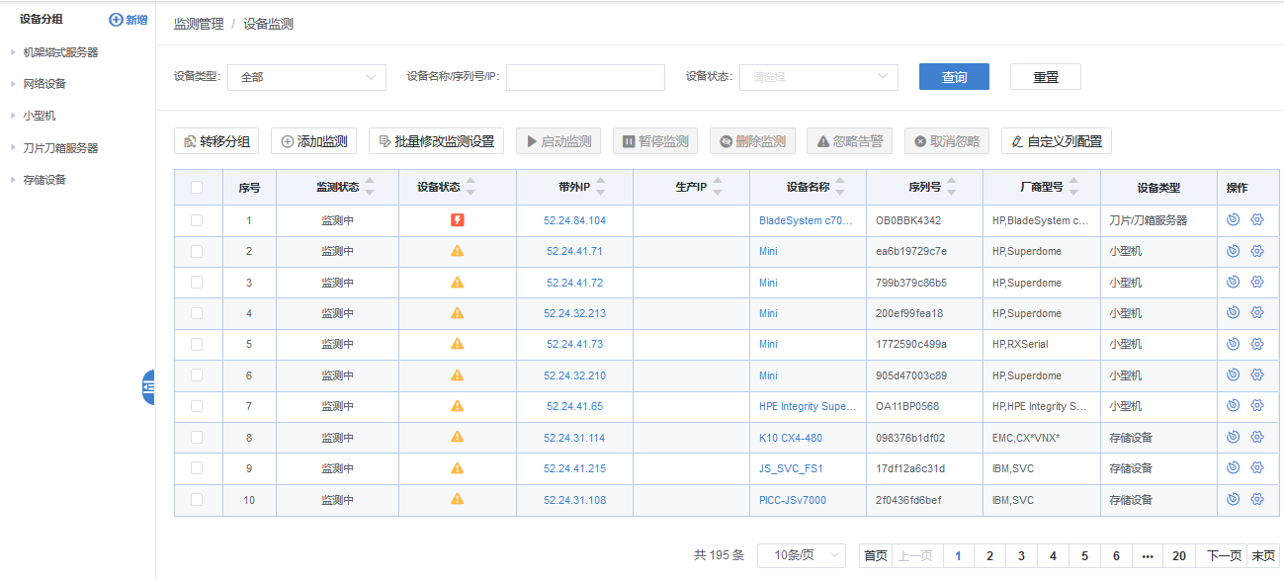Click warning triangle in JS_SVC_FS1 row

pos(457,467)
